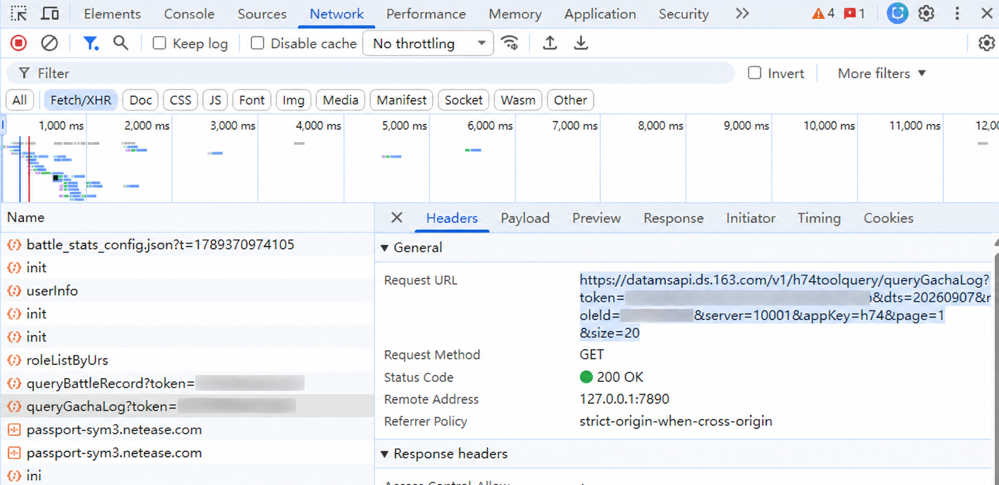Viewport: 999px width, 485px height.
Task: Close DevTools with X icon
Action: pyautogui.click(x=986, y=13)
